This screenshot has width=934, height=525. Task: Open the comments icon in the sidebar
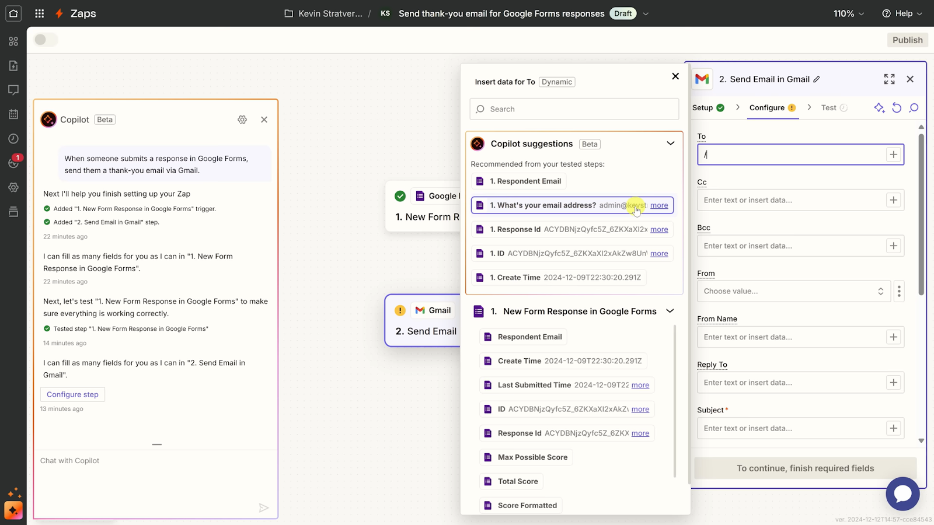click(x=13, y=90)
